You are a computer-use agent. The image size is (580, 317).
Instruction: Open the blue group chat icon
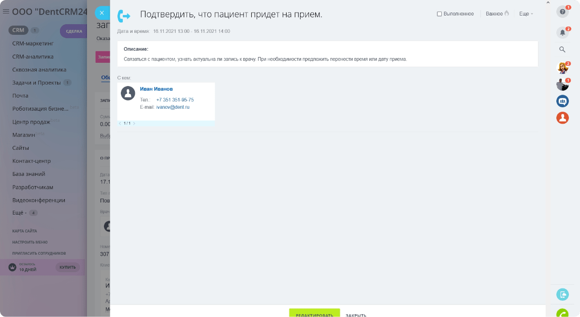click(562, 101)
